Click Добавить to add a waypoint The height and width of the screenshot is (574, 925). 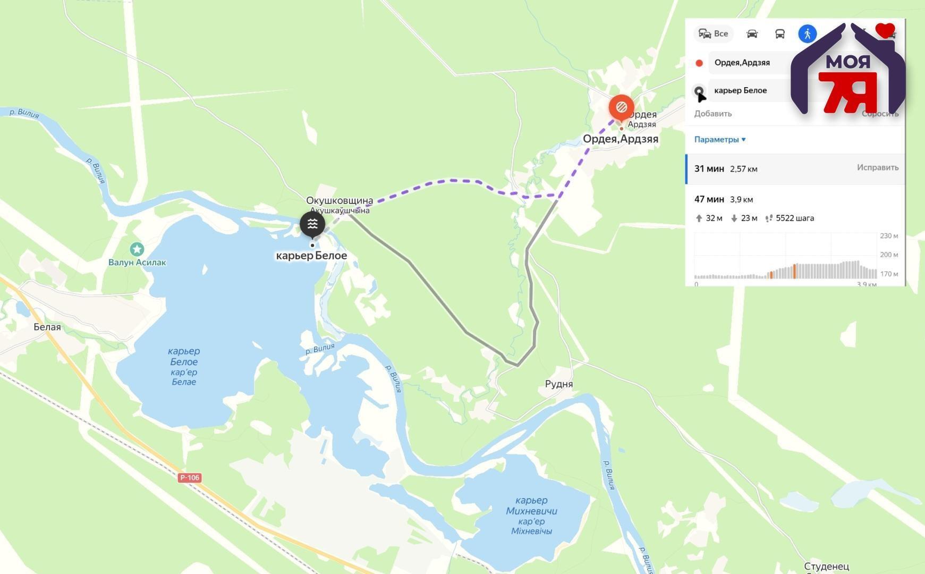pyautogui.click(x=713, y=114)
